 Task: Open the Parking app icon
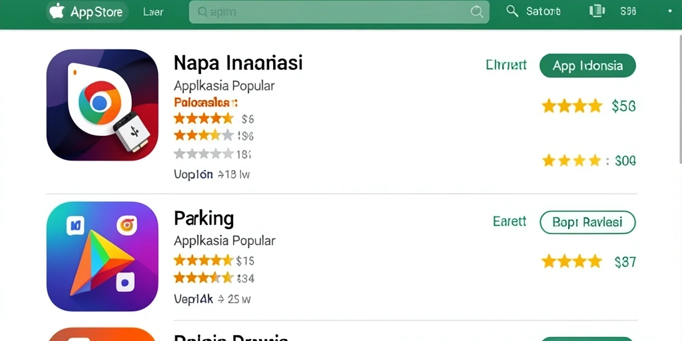tap(102, 256)
